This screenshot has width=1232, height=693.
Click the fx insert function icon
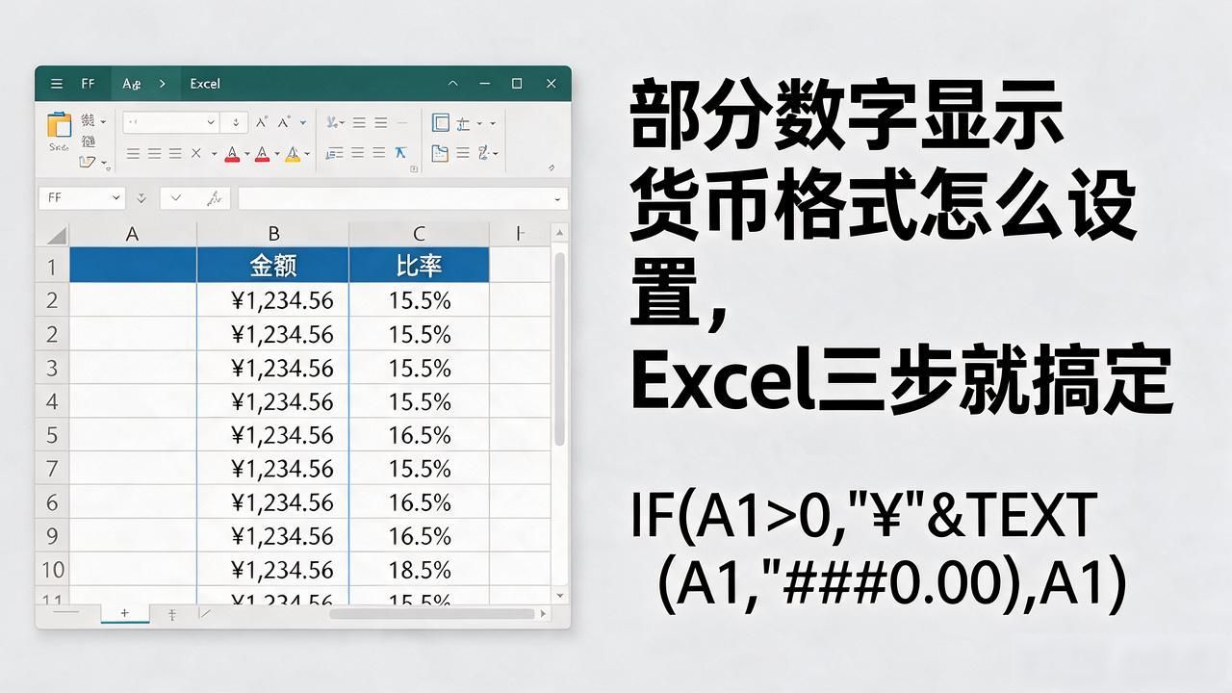pos(216,198)
